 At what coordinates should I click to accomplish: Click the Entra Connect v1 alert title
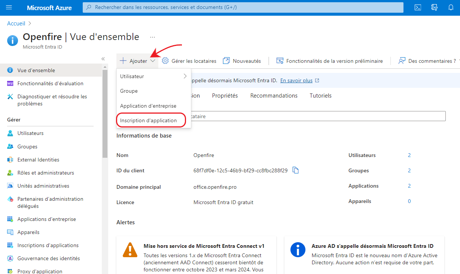click(x=204, y=246)
